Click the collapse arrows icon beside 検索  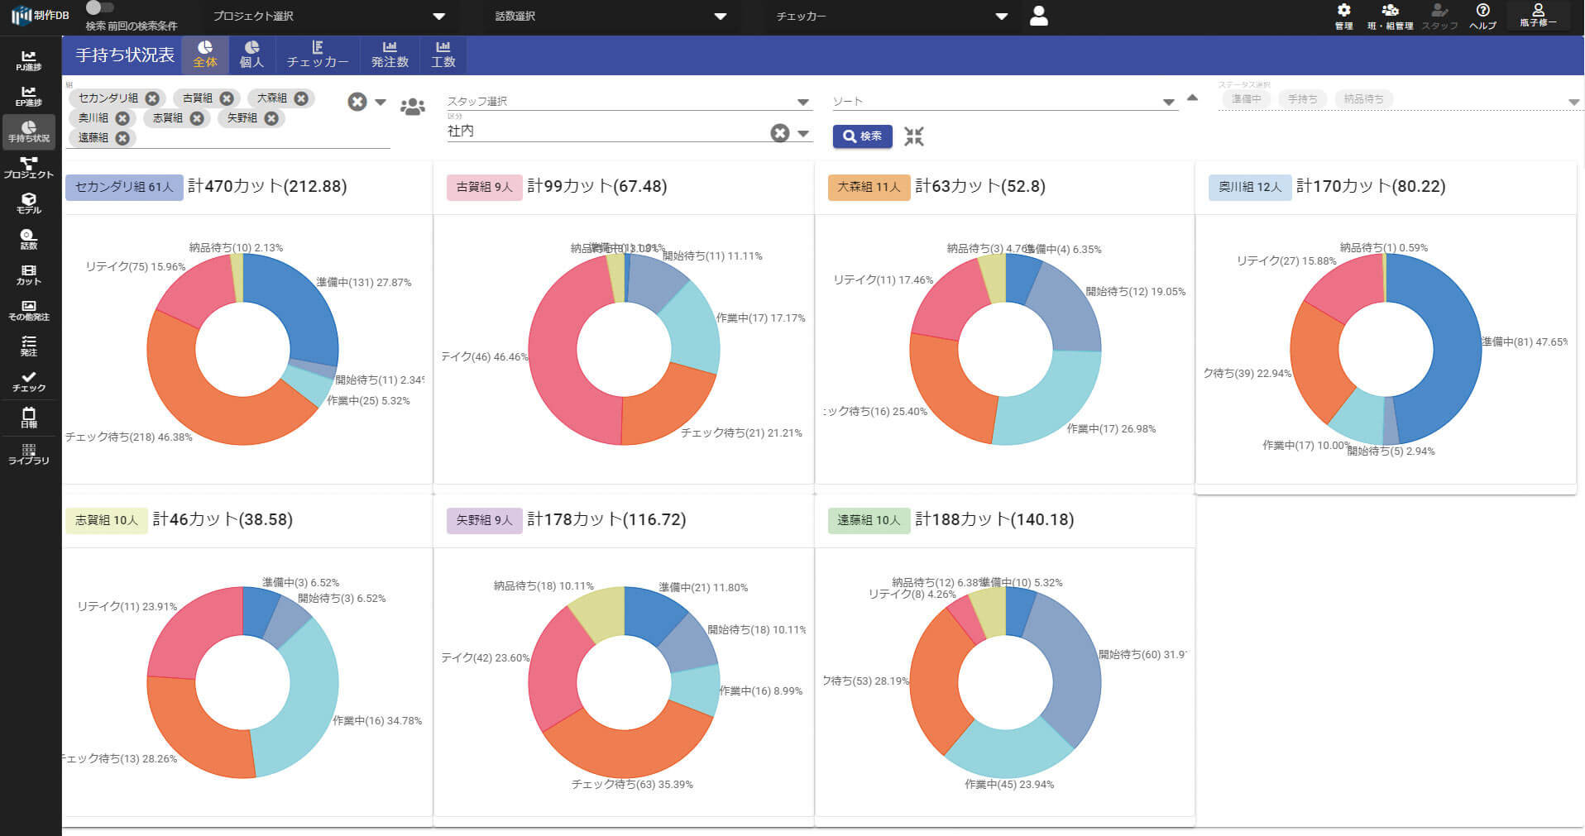click(x=913, y=136)
